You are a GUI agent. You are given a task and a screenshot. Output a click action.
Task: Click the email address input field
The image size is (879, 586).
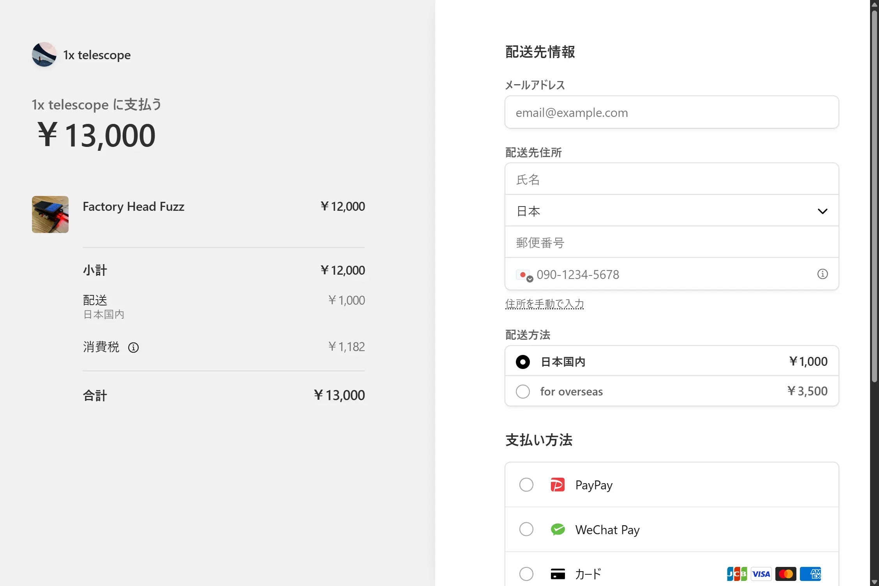[671, 113]
